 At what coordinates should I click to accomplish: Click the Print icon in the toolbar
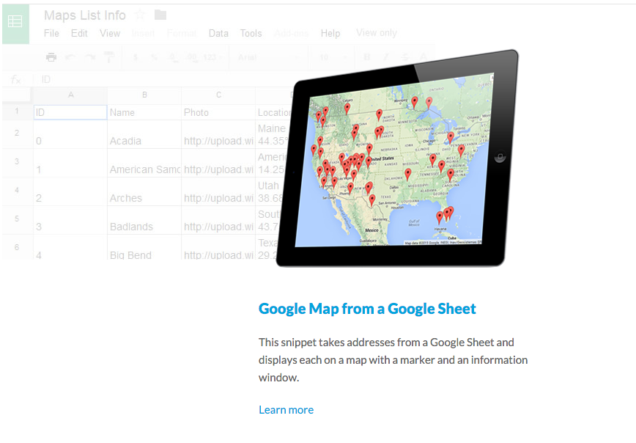tap(51, 56)
